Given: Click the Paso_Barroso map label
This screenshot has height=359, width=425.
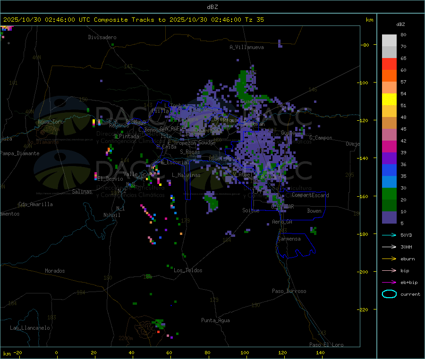Looking at the screenshot, I should click(289, 291).
